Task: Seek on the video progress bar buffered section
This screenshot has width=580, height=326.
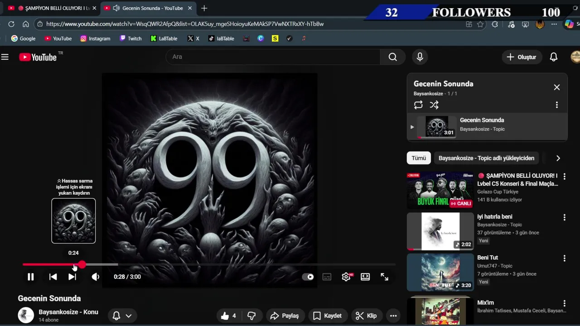Action: click(101, 264)
